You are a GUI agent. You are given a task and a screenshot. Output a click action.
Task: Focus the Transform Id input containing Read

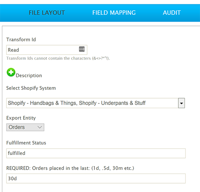coord(47,50)
